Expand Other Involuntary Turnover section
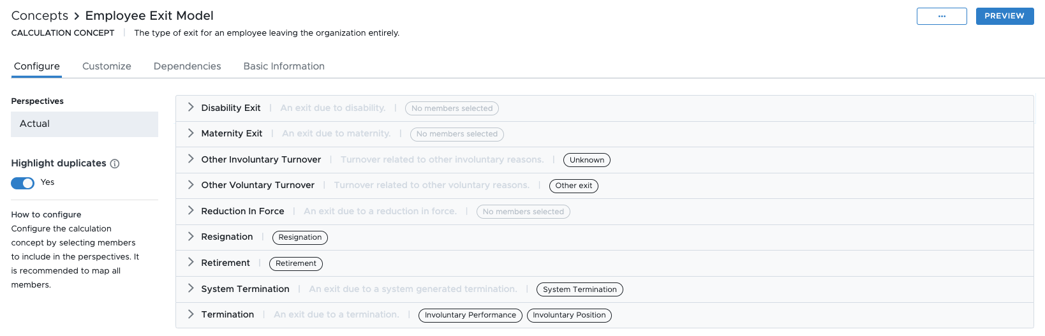 click(x=191, y=159)
